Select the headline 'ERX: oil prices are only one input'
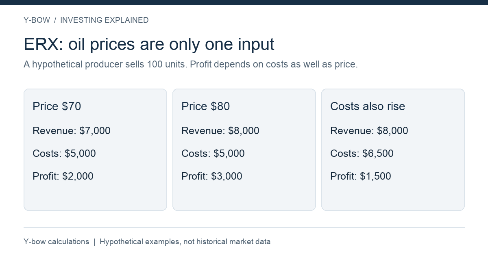Screen dimensions: 488x256 click(x=149, y=44)
